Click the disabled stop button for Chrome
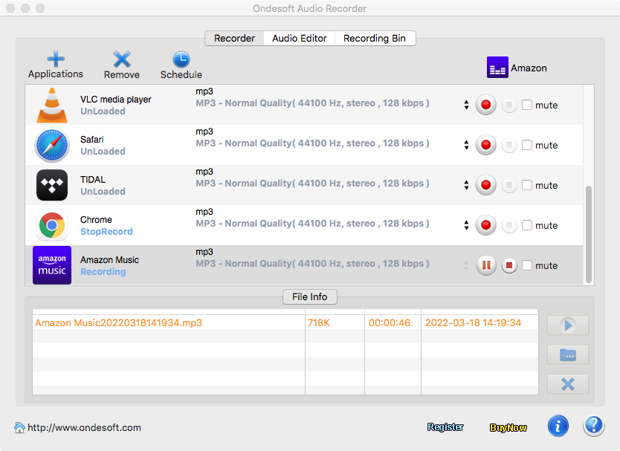Screen dimensions: 620x451 pos(509,225)
